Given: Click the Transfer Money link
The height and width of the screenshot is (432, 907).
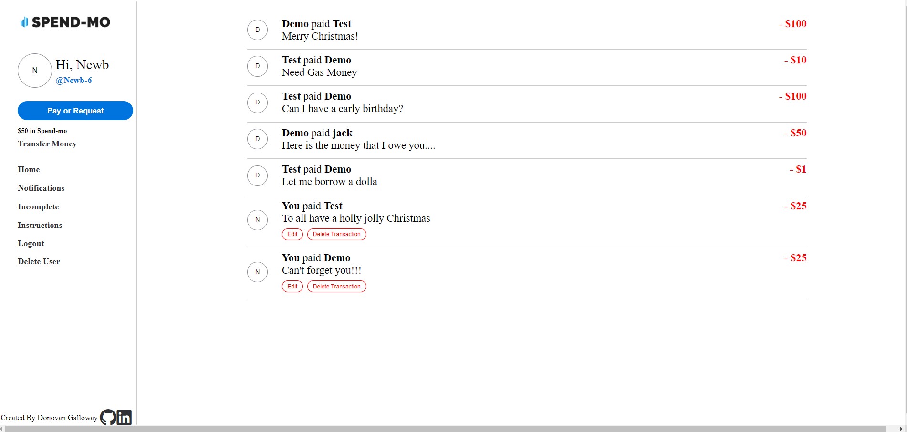Looking at the screenshot, I should click(47, 144).
